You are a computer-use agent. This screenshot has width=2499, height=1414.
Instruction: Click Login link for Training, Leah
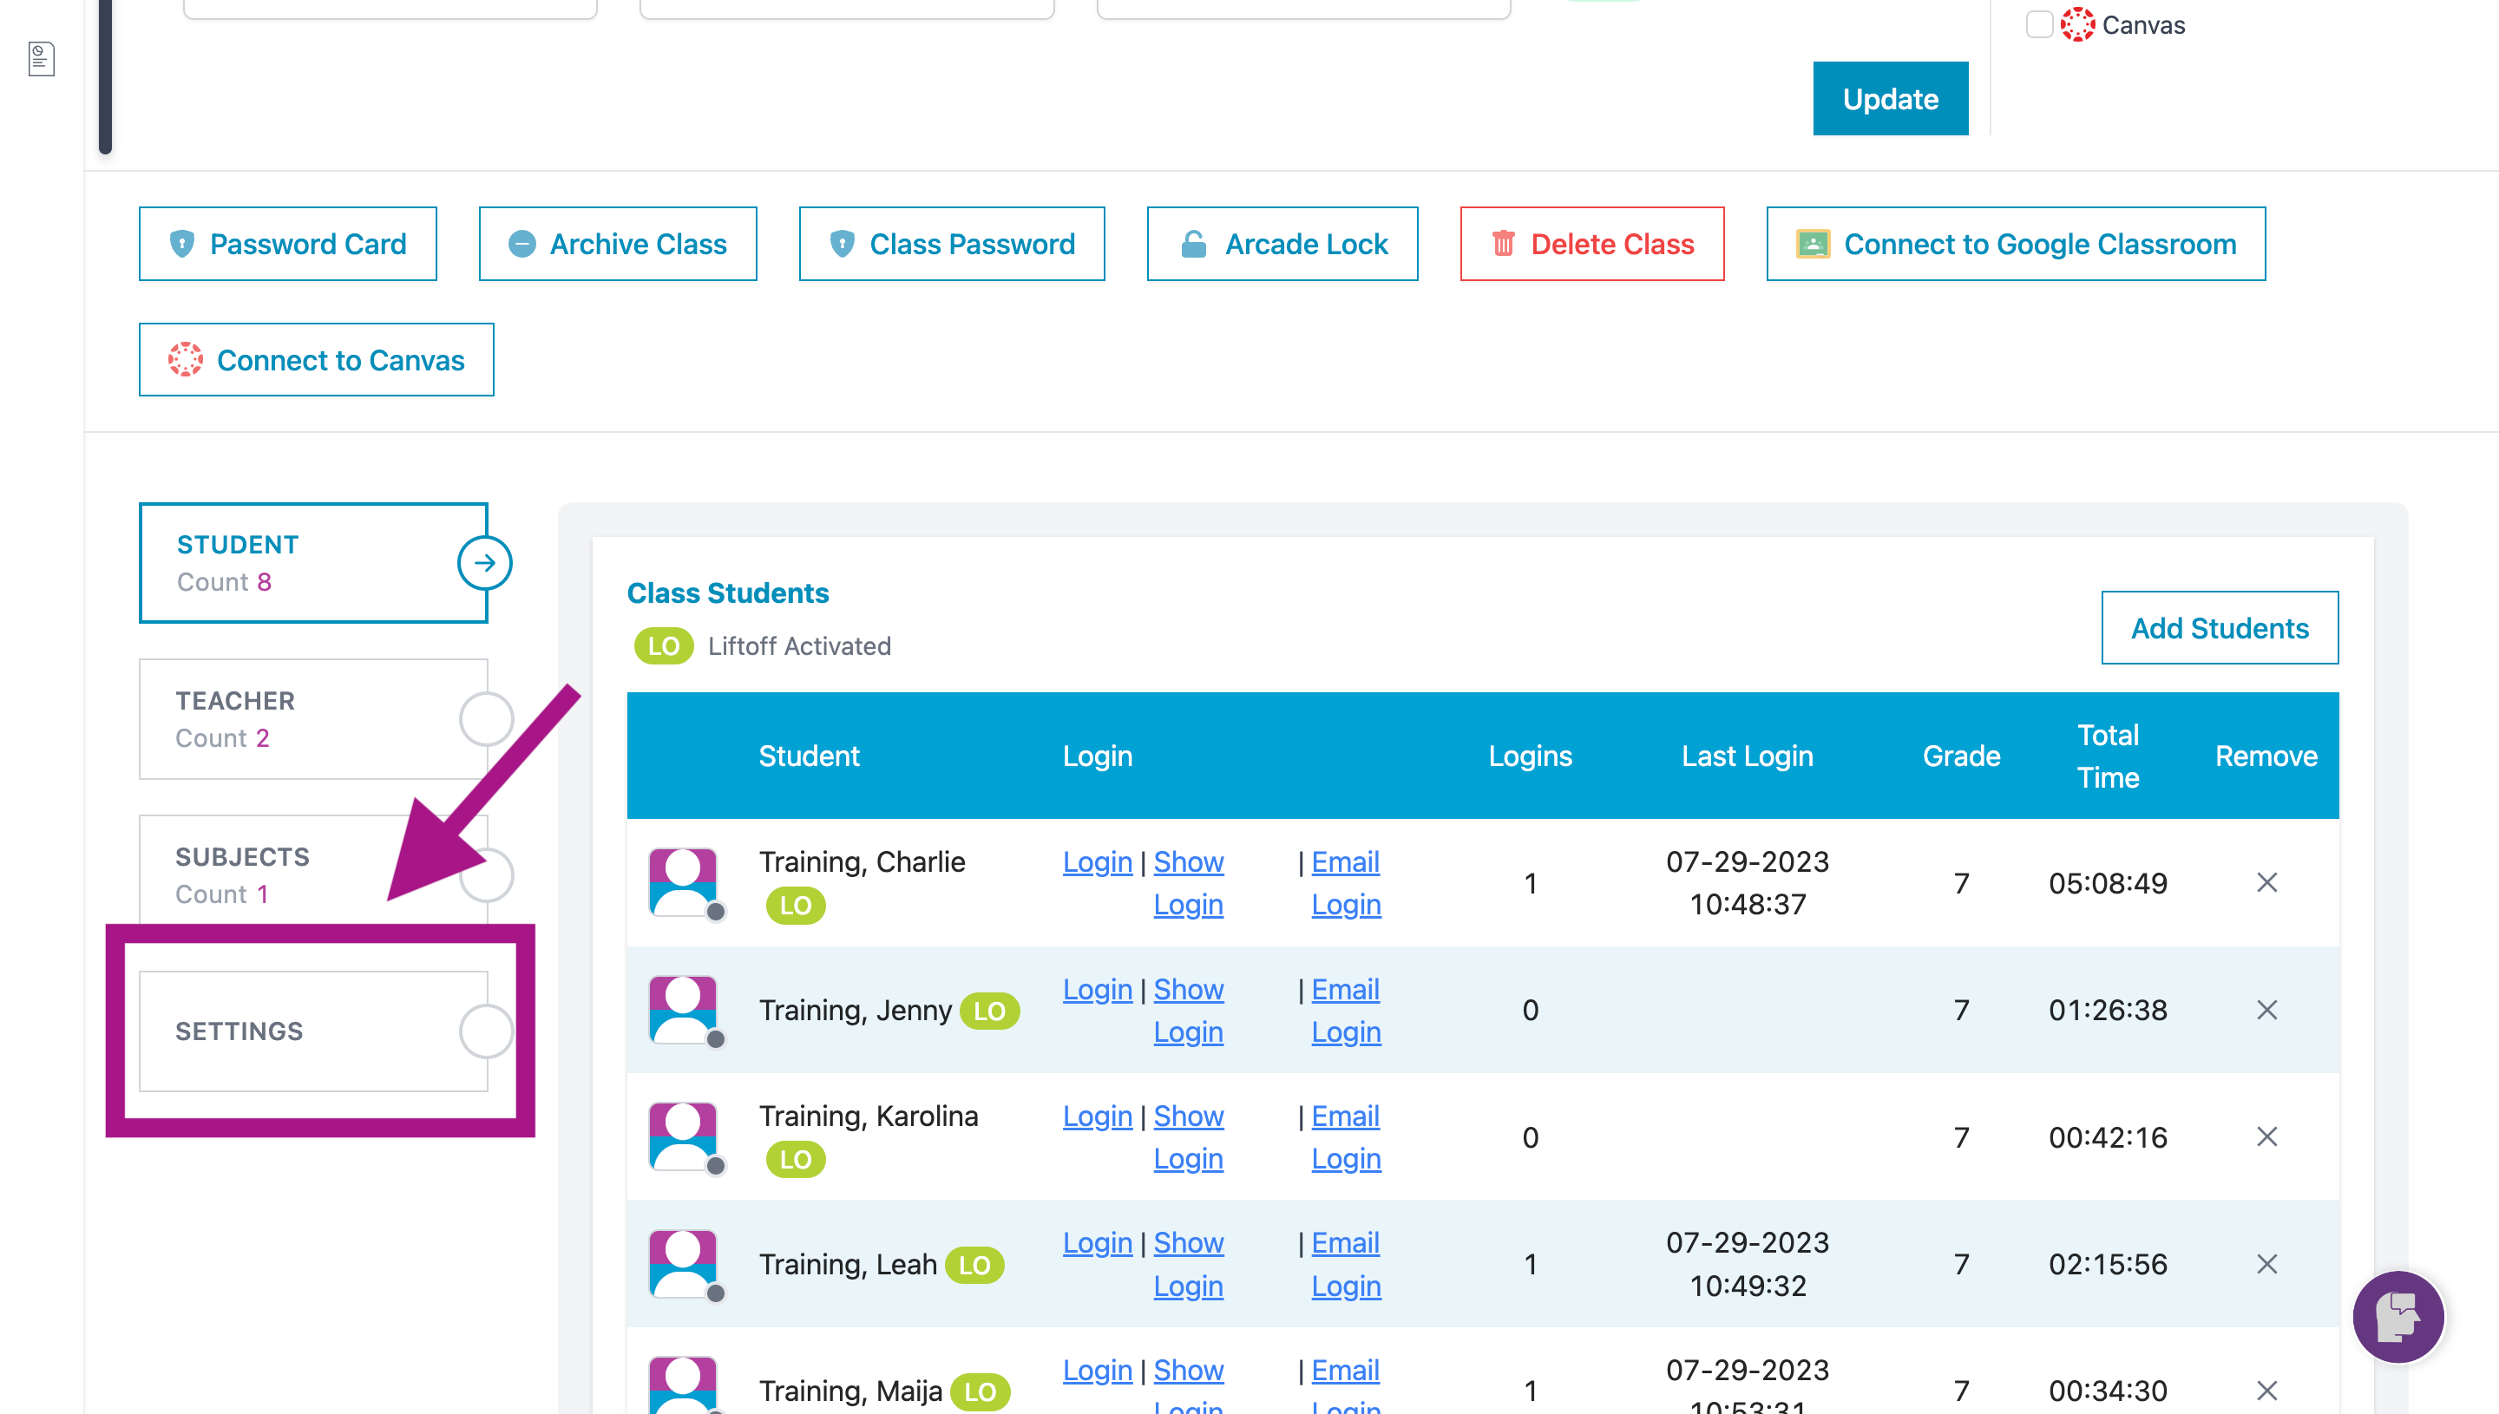click(1097, 1243)
